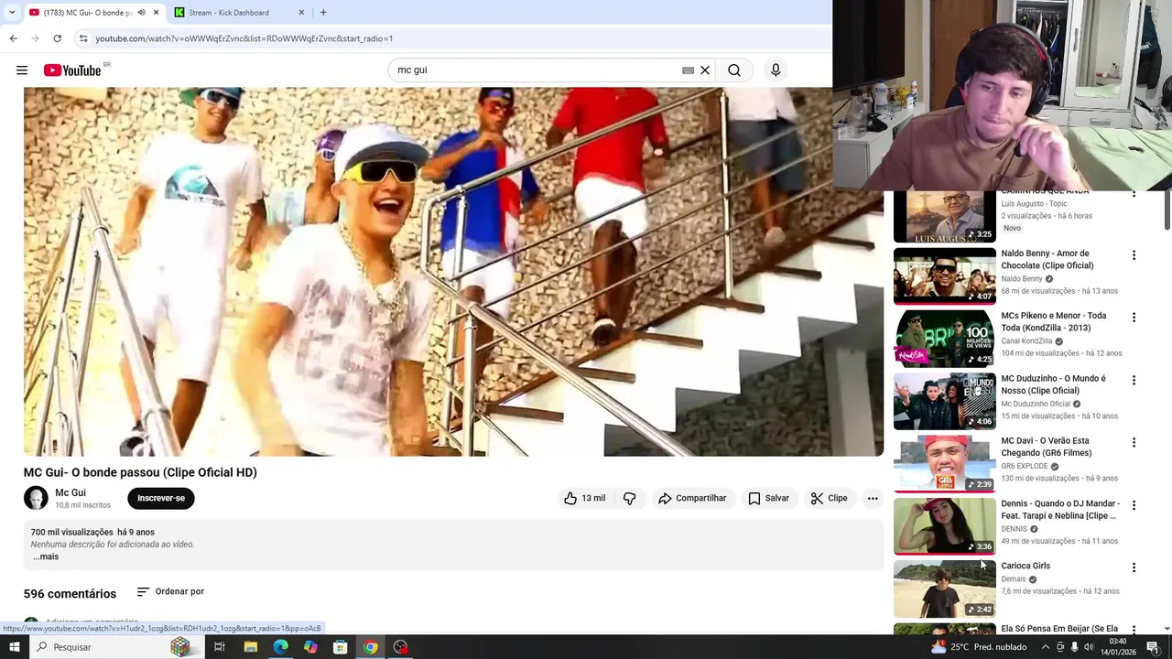1172x659 pixels.
Task: Open options menu for Carioca Girls video
Action: [x=1134, y=567]
